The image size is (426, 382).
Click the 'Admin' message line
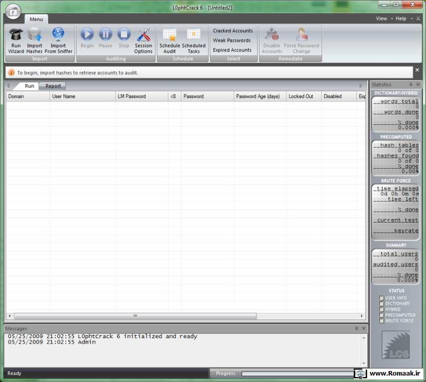pyautogui.click(x=87, y=342)
